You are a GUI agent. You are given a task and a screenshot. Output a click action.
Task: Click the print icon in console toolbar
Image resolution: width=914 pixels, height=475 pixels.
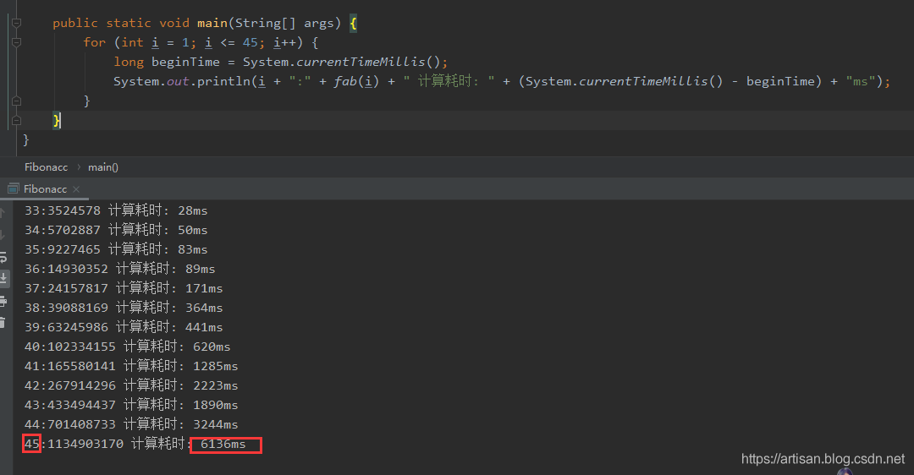pos(3,301)
